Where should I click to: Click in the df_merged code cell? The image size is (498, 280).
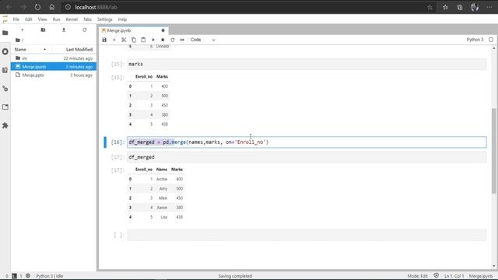click(307, 157)
